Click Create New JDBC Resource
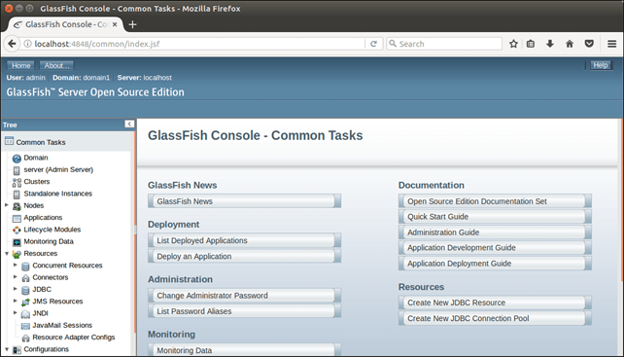Image resolution: width=624 pixels, height=357 pixels. point(495,303)
